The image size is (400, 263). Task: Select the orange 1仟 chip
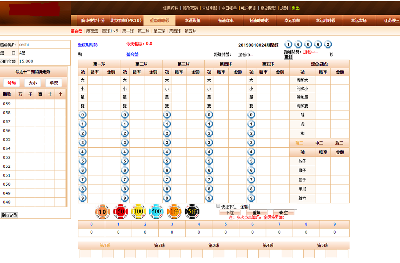[x=174, y=211]
